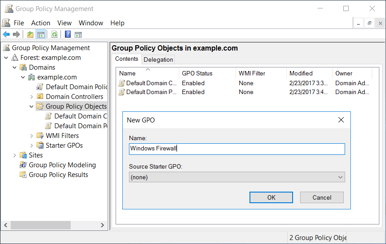Click the tree pane horizontal scrollbar right arrow
Viewport: 386px width, 244px height.
click(102, 225)
